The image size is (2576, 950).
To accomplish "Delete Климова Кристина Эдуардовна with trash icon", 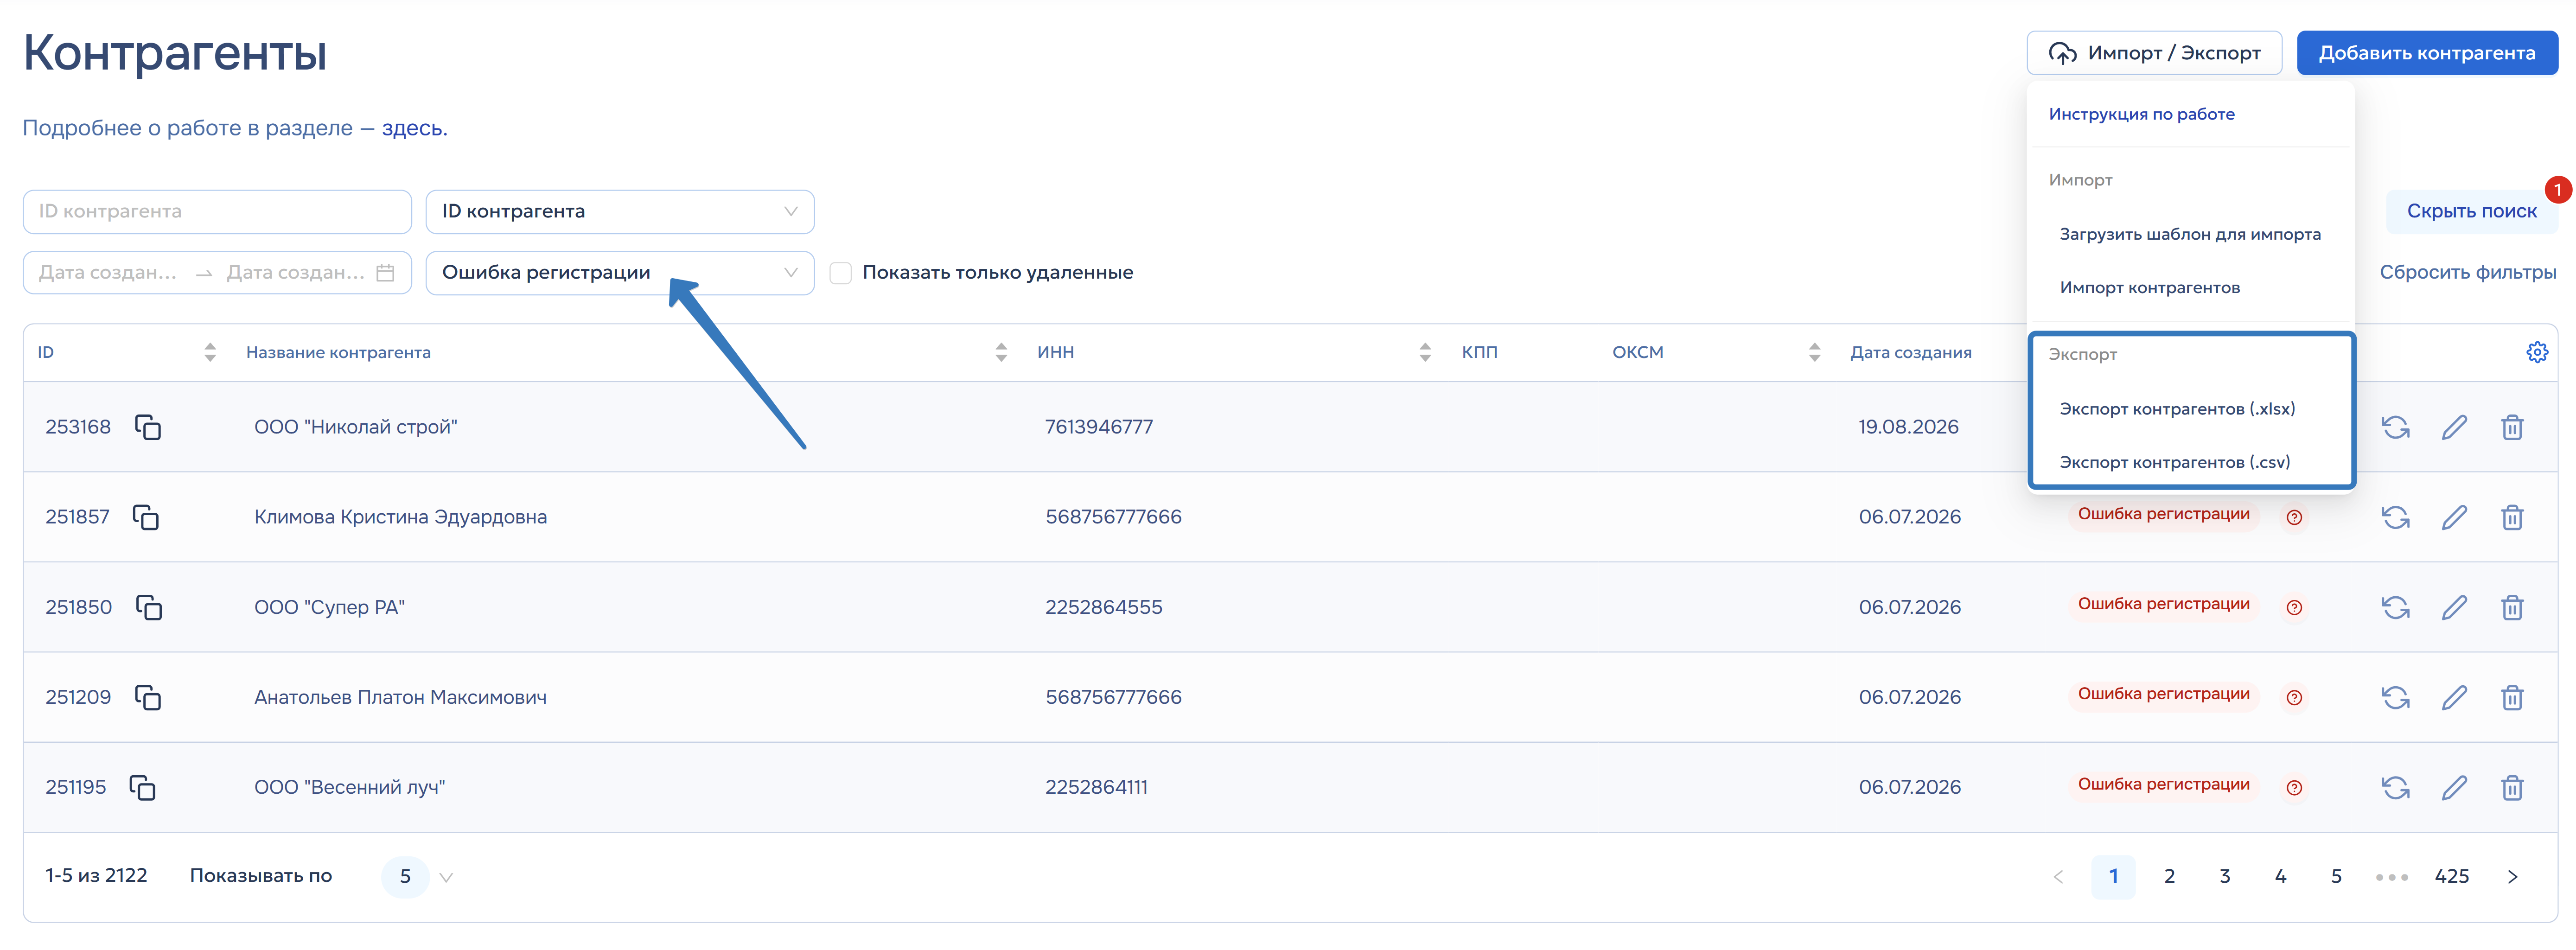I will tap(2512, 517).
